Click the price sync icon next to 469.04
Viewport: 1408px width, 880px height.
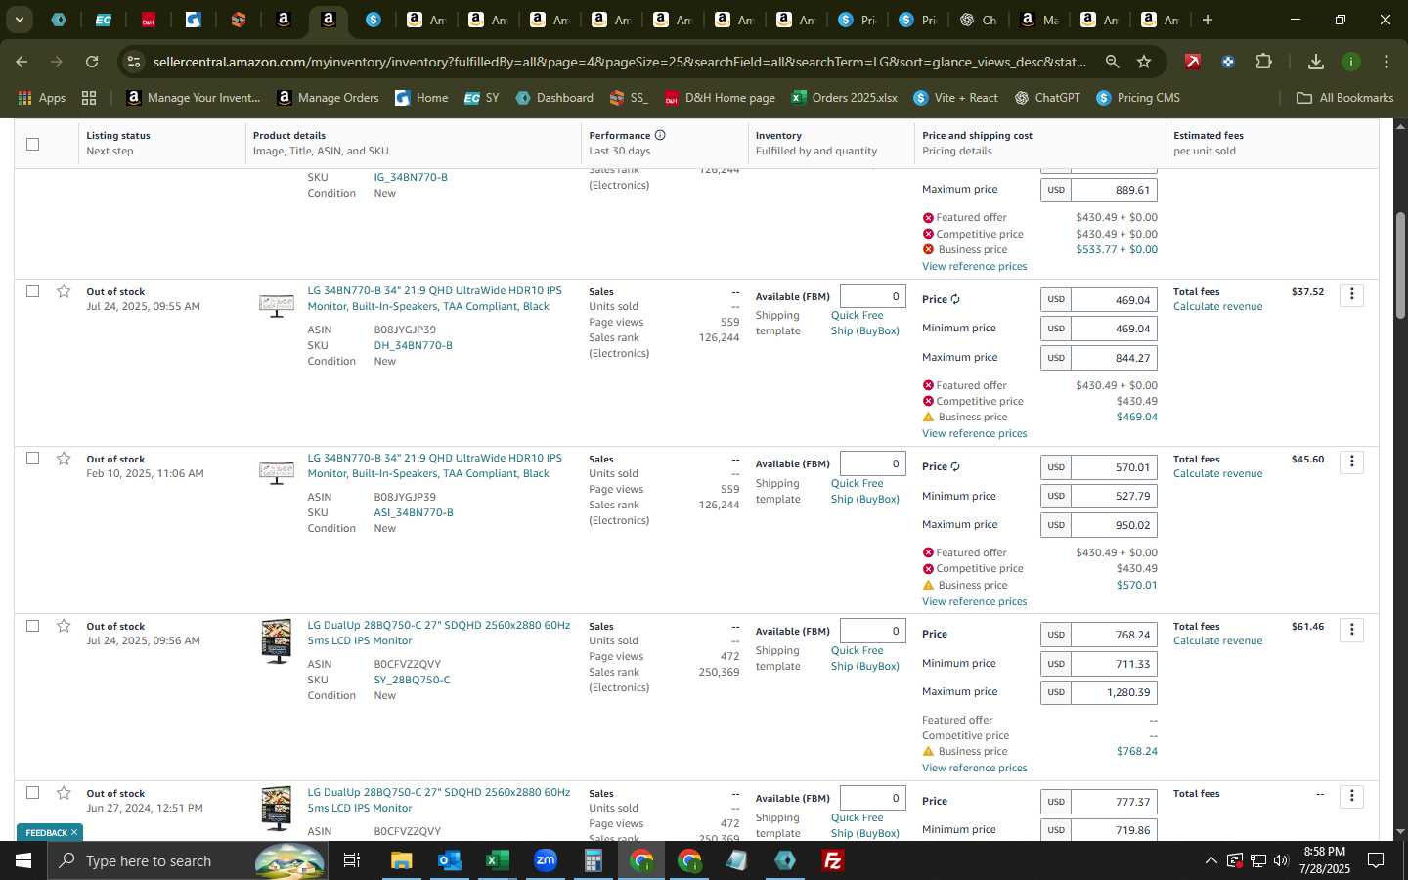(x=955, y=299)
